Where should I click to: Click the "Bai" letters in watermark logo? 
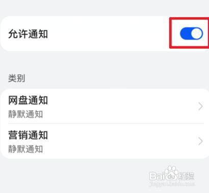click(156, 176)
